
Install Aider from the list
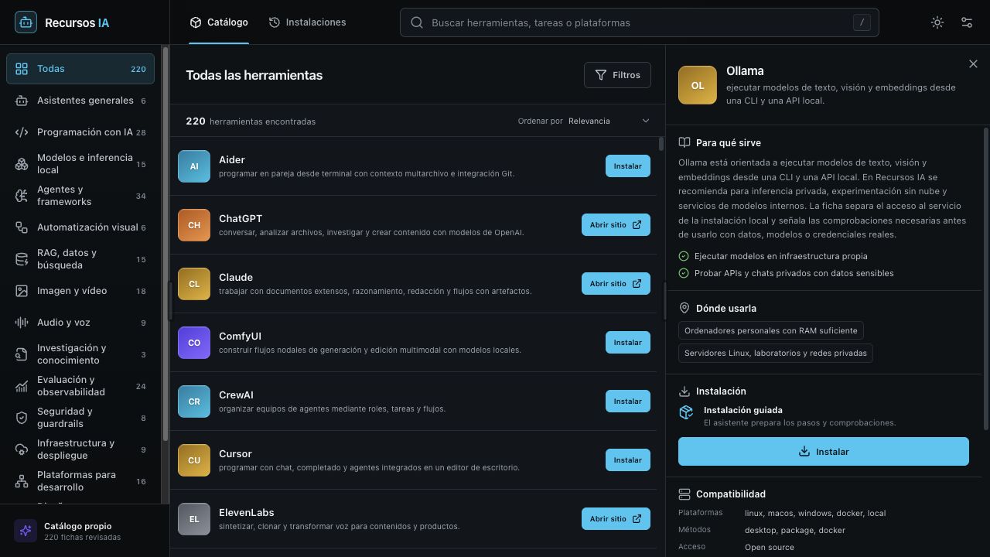pos(628,166)
